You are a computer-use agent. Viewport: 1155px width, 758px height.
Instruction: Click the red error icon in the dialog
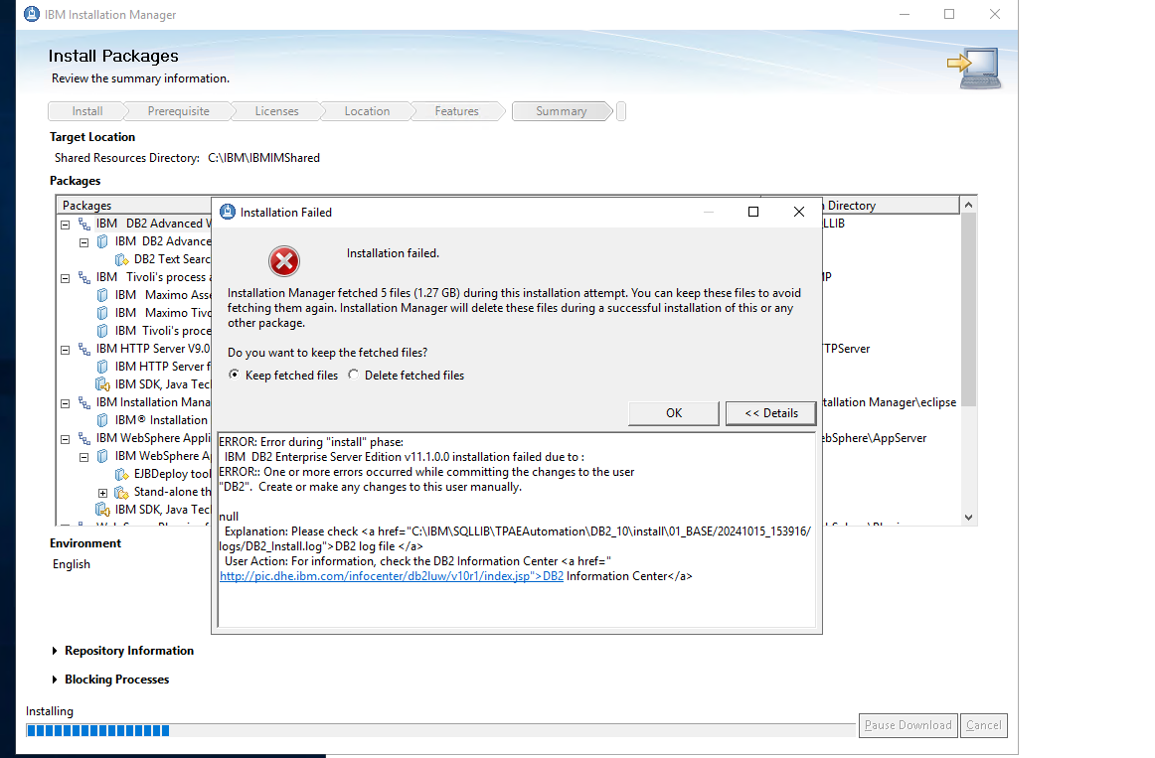point(284,261)
